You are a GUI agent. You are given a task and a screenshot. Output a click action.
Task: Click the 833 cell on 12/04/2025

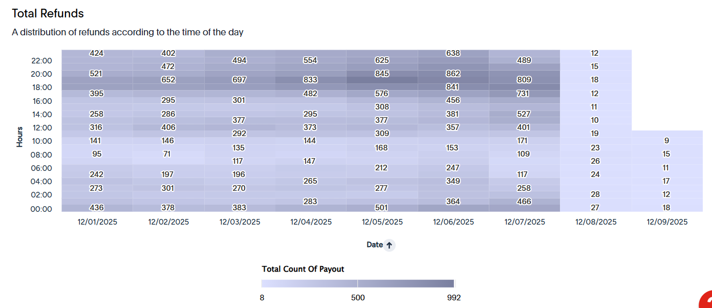click(310, 80)
